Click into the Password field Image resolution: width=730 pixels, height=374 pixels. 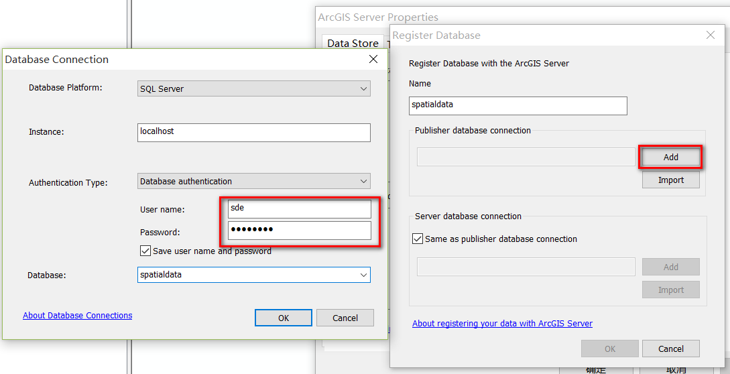299,231
